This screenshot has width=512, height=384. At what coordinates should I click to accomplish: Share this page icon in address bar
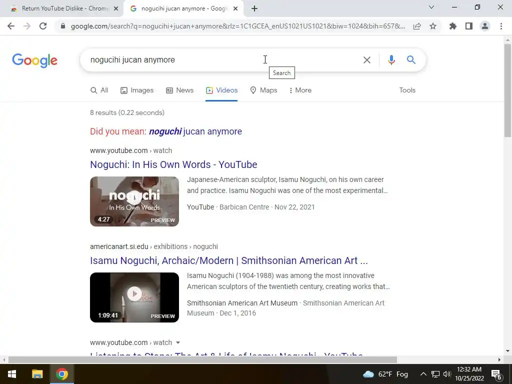click(x=417, y=26)
